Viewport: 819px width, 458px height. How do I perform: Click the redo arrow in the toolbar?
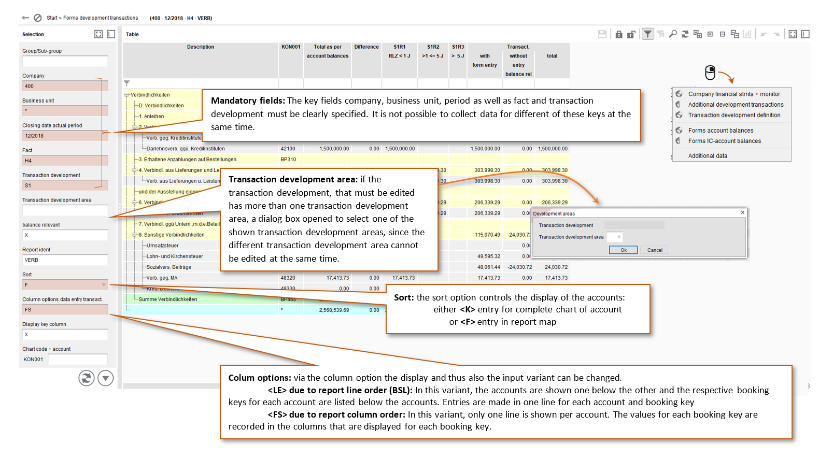point(776,34)
